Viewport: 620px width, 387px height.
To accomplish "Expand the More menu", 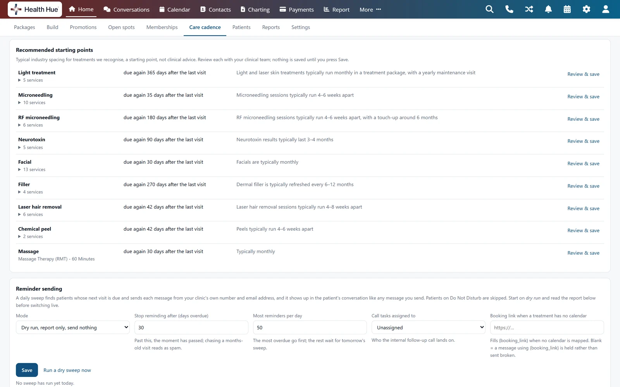I will click(370, 10).
